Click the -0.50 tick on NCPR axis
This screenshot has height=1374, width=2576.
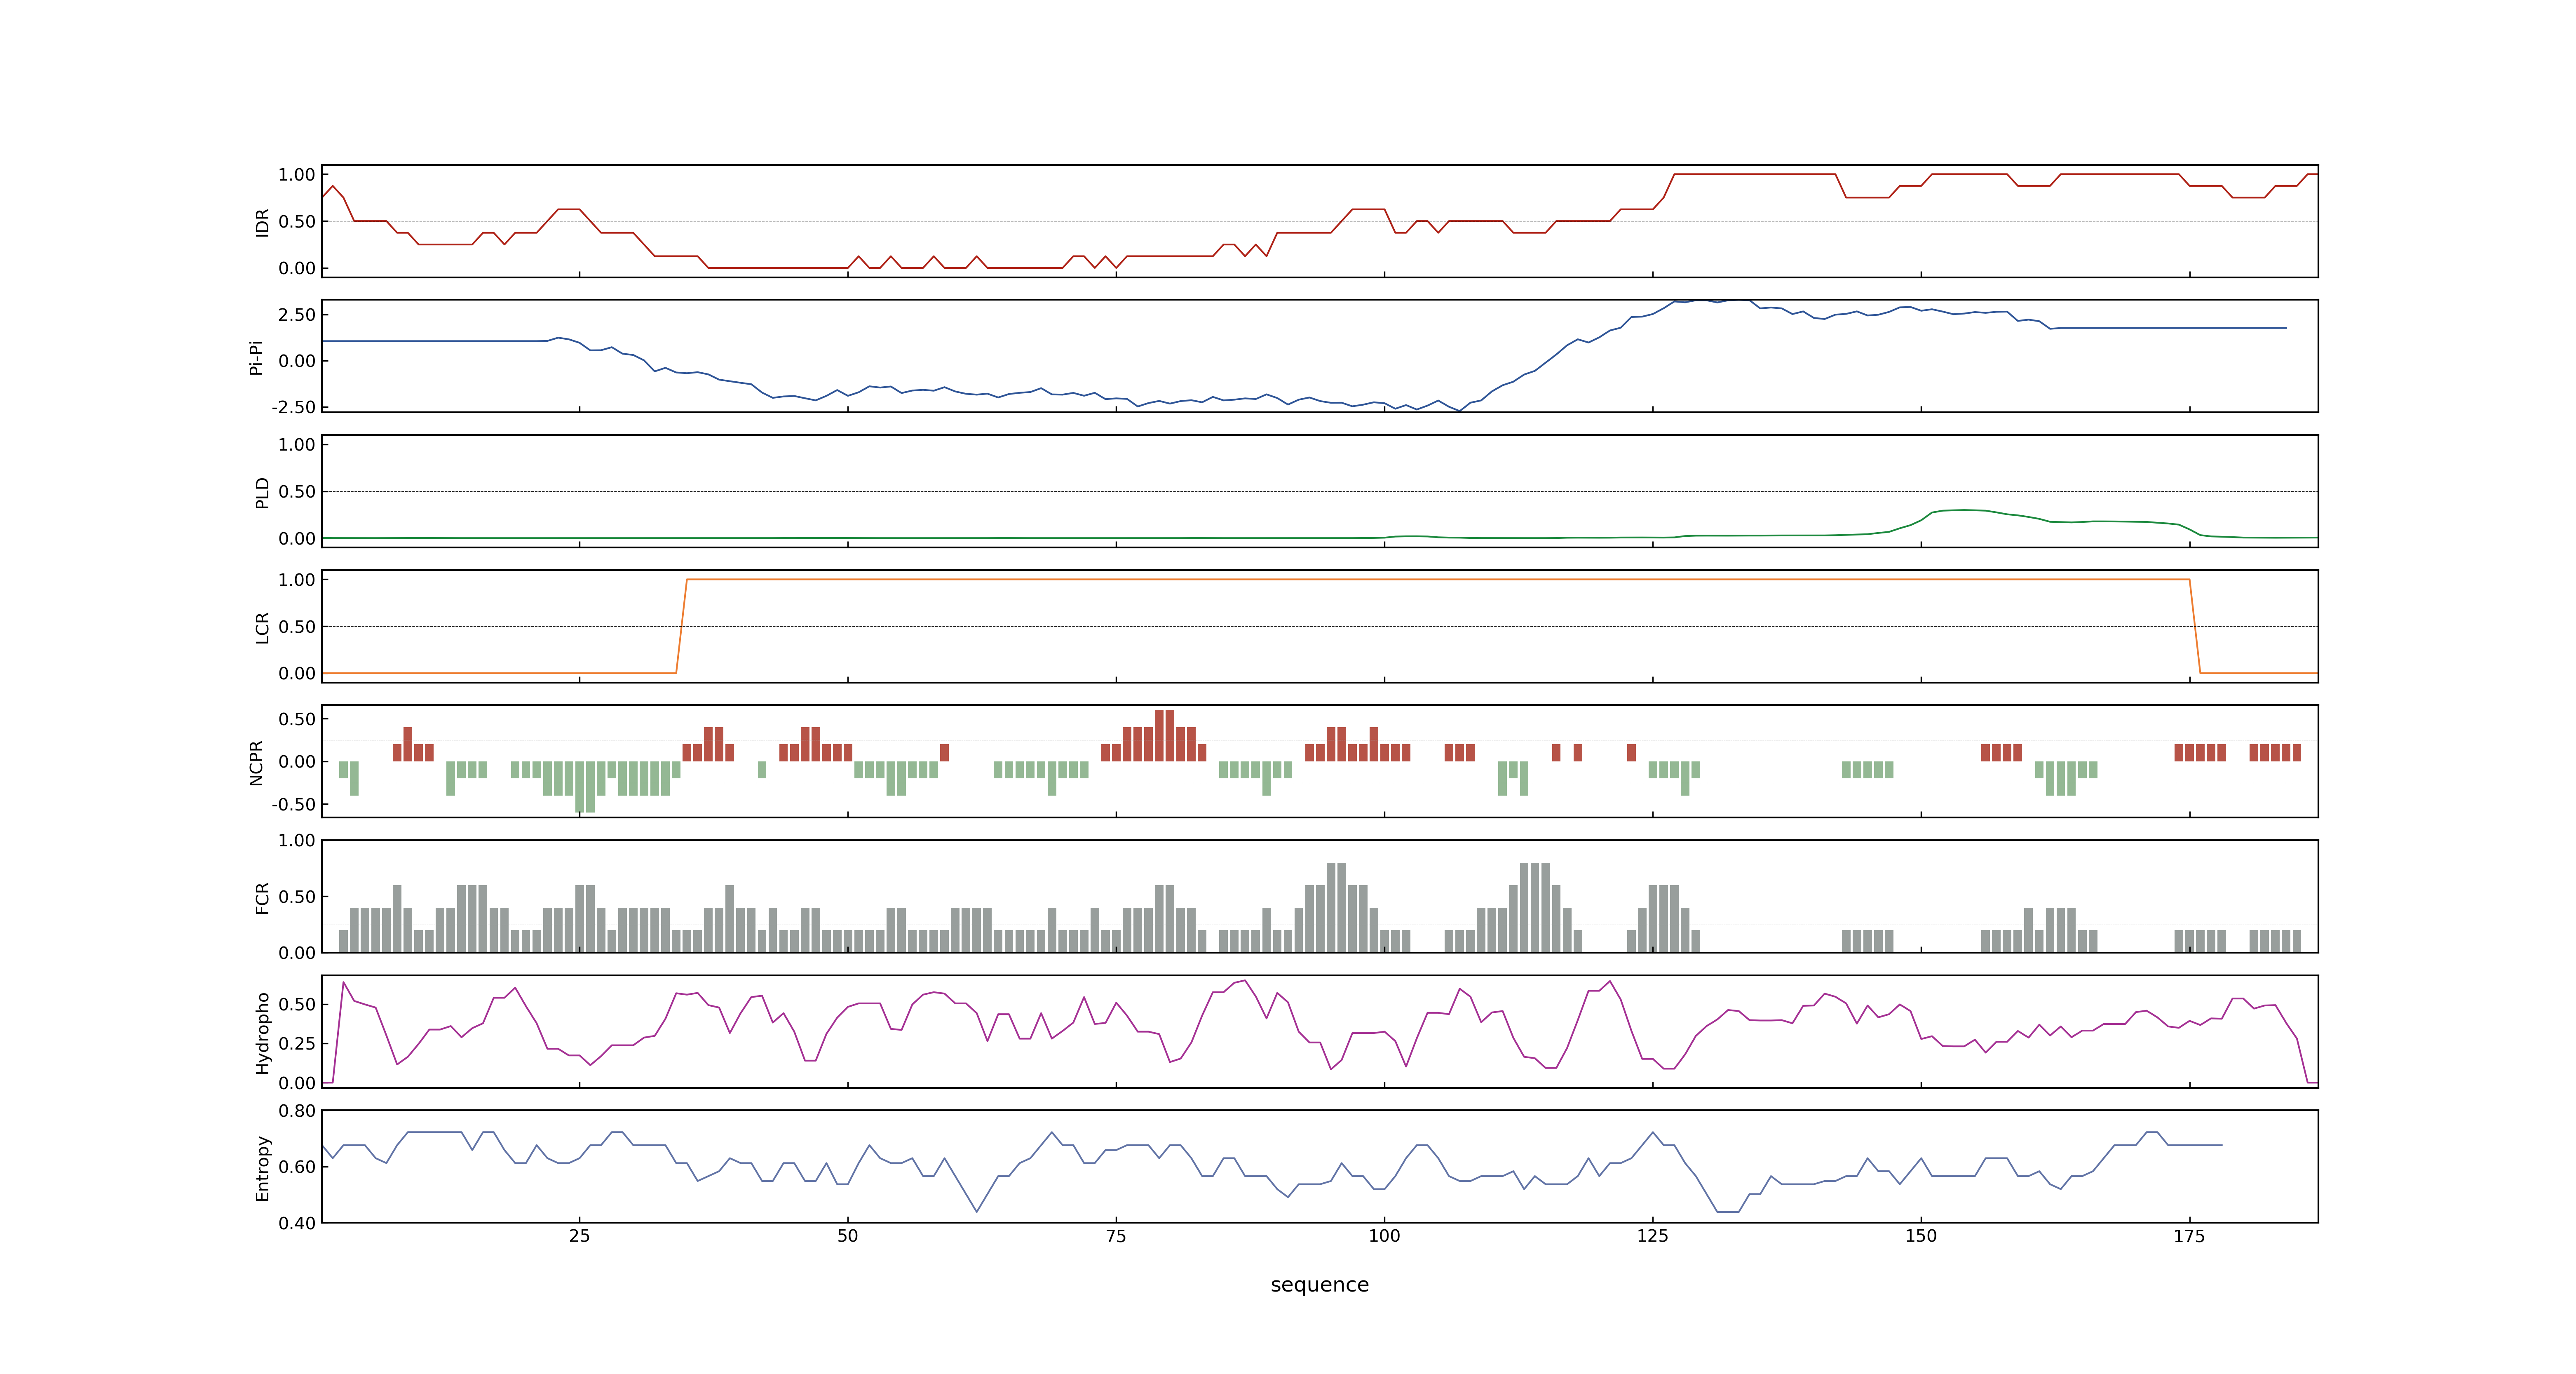(293, 804)
